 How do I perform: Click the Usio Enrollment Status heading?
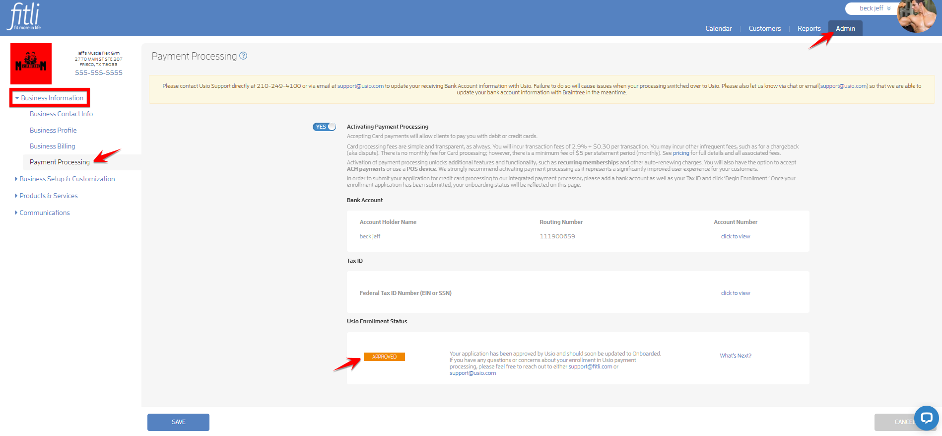[x=377, y=321]
